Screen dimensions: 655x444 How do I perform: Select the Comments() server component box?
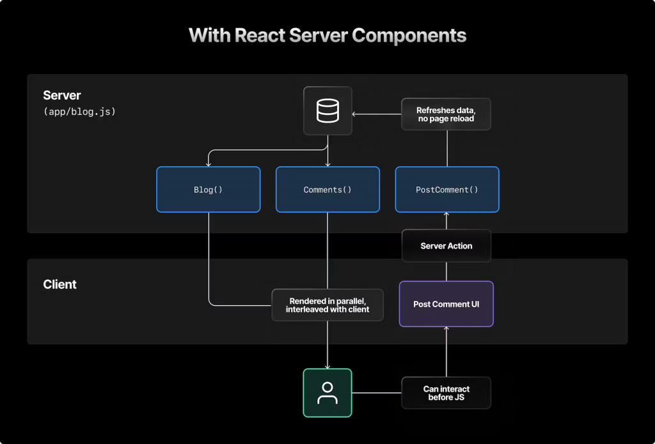328,190
